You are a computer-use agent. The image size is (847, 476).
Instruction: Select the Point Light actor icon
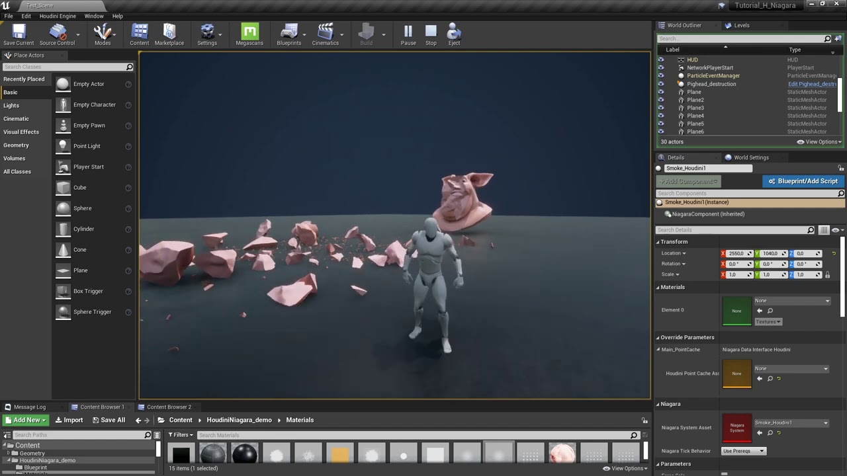tap(63, 146)
